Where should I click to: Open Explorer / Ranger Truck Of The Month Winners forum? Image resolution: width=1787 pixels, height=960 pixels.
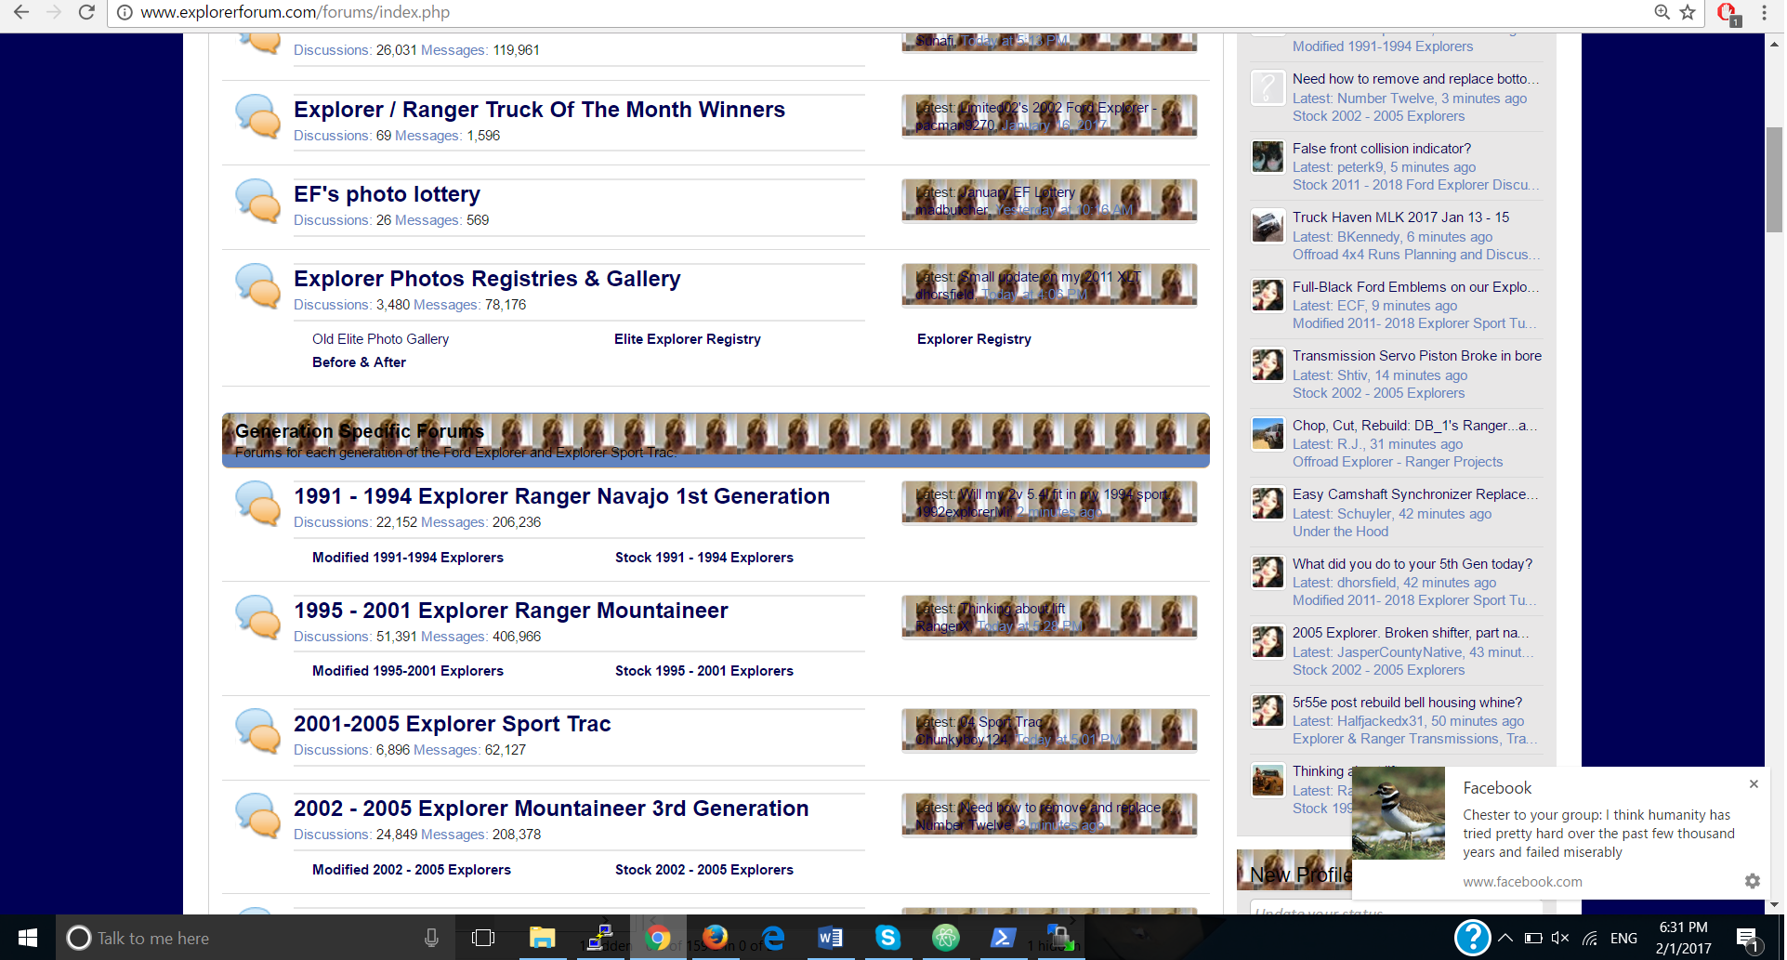tap(539, 110)
